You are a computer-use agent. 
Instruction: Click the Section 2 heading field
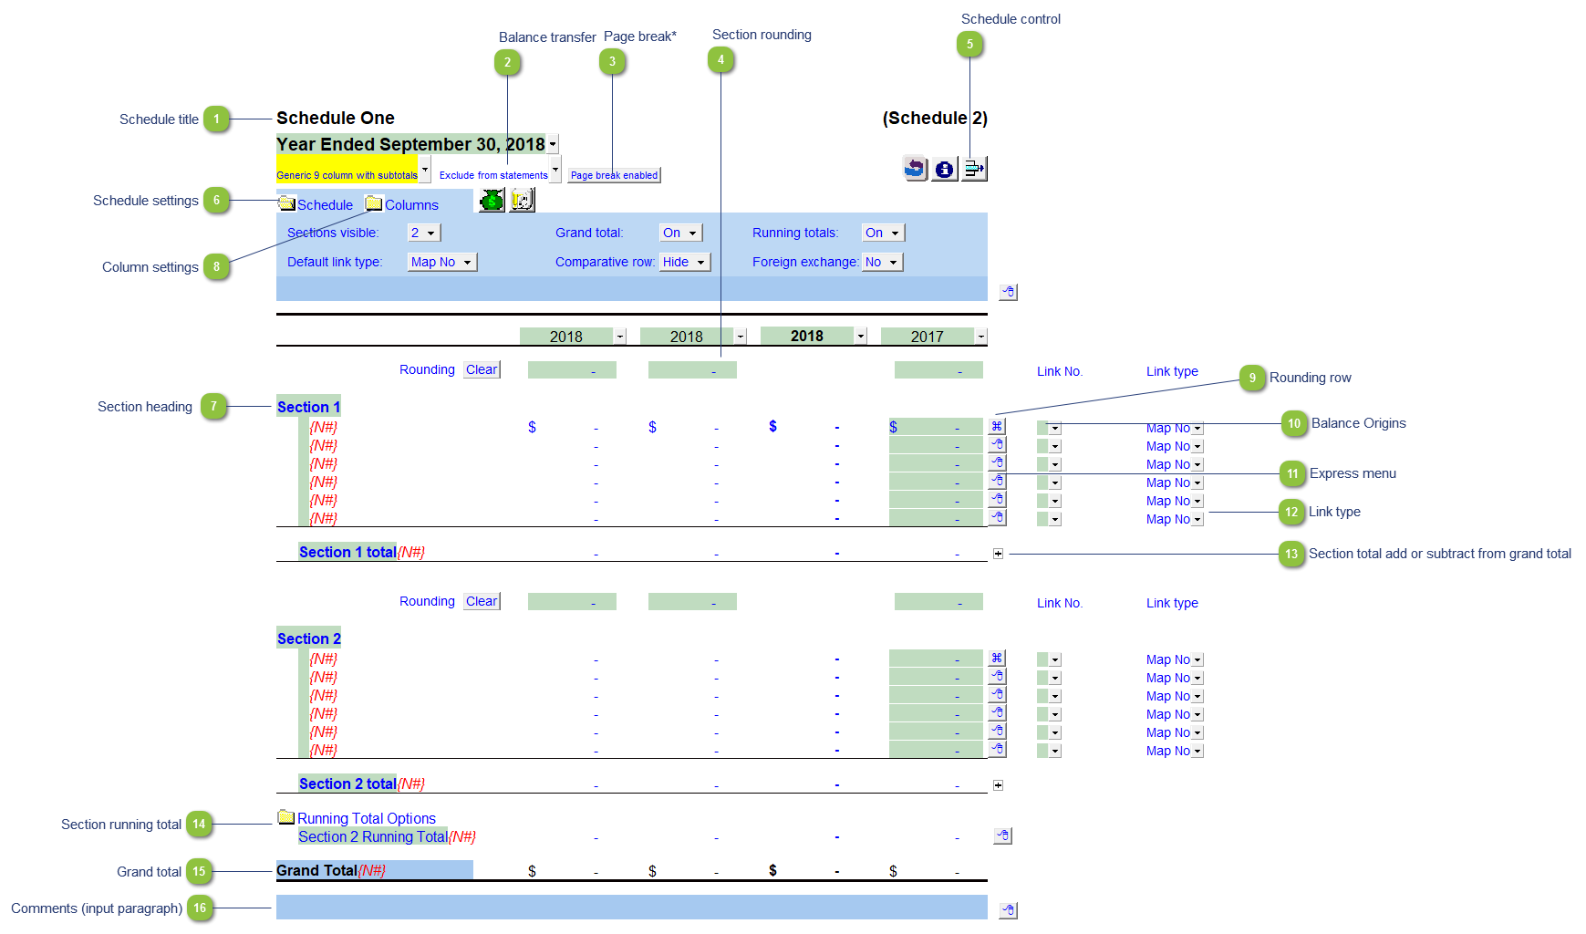(308, 638)
